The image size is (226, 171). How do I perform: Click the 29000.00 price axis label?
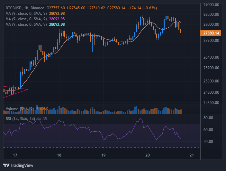pyautogui.click(x=211, y=5)
